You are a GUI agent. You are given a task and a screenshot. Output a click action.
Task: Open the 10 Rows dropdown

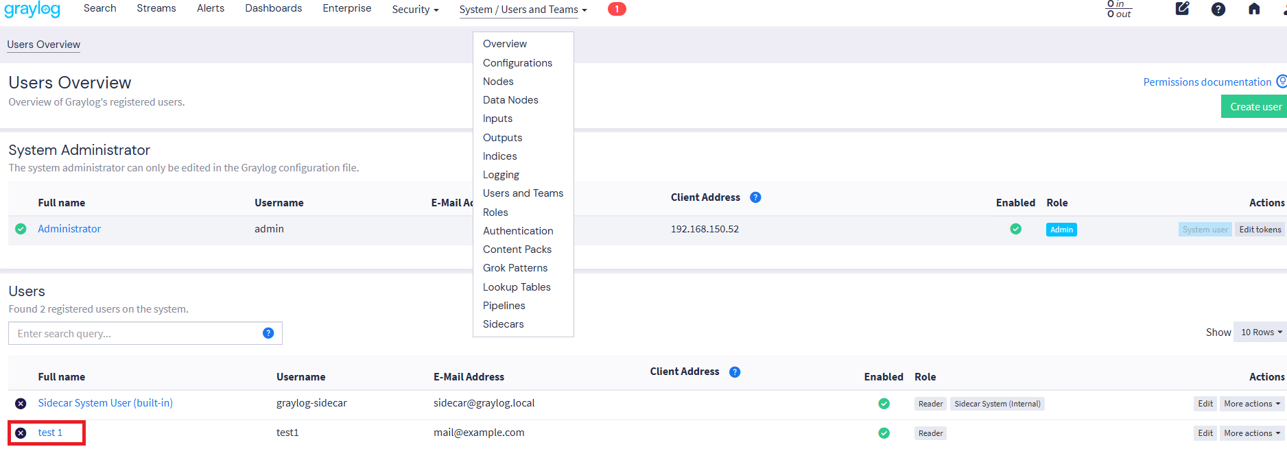pos(1261,332)
